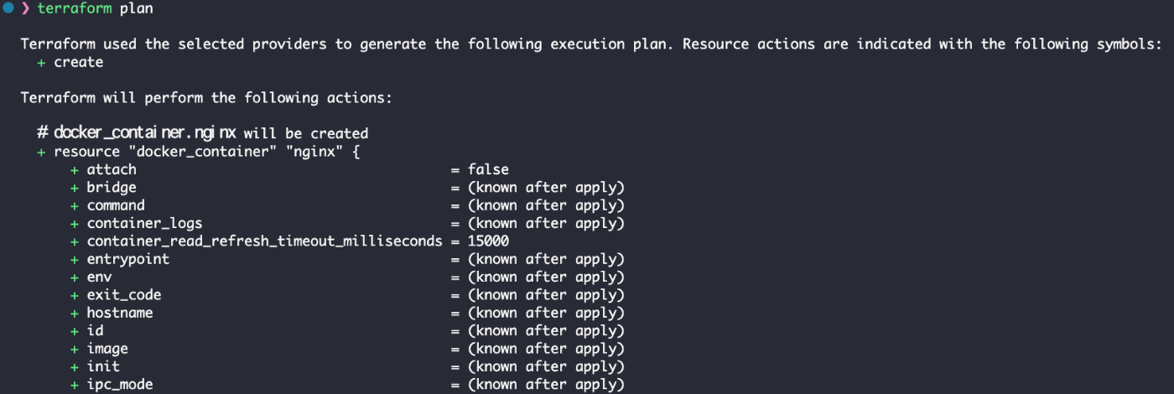Screen dimensions: 1174x394
Task: Click the hash symbol before docker_container.nginx
Action: point(42,133)
